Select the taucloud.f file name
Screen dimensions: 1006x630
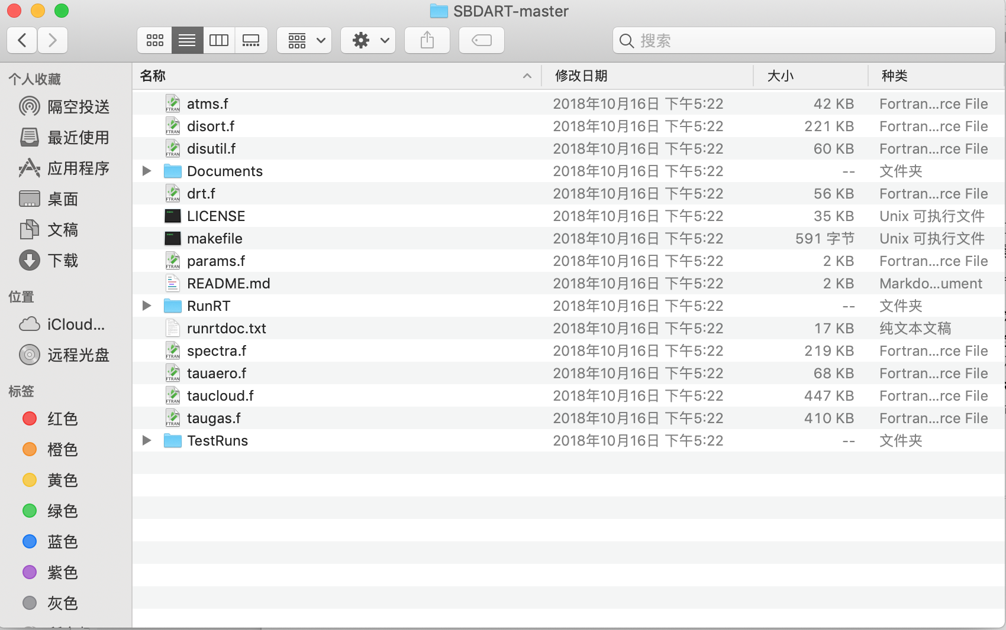[220, 396]
